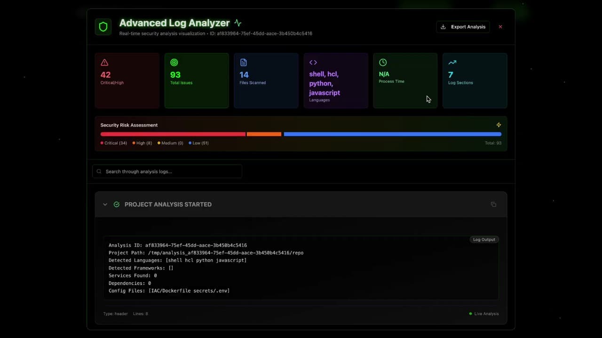Export the analysis report
Image resolution: width=602 pixels, height=338 pixels.
click(x=463, y=27)
